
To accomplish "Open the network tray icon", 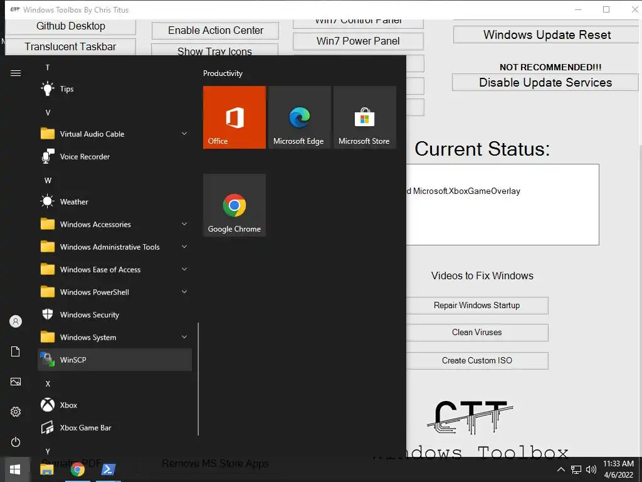I will click(x=576, y=469).
